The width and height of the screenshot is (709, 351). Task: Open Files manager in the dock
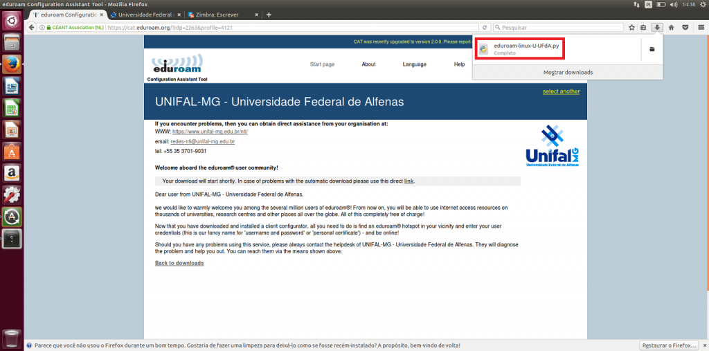(x=12, y=42)
